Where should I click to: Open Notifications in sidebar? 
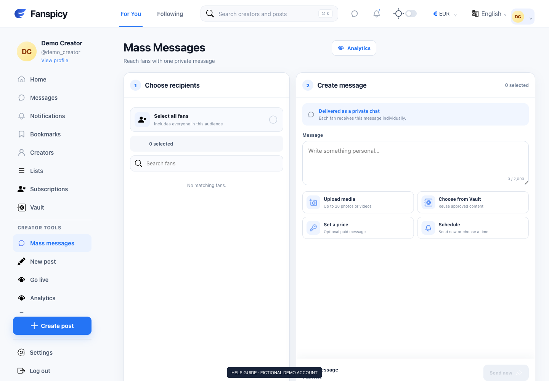52,116
